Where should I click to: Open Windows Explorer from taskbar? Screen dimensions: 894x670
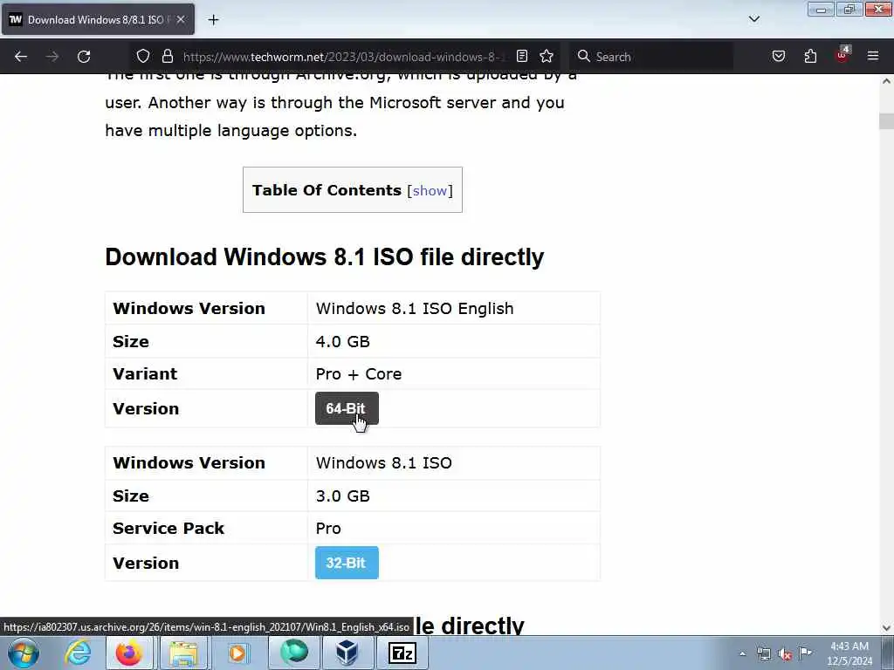(183, 653)
